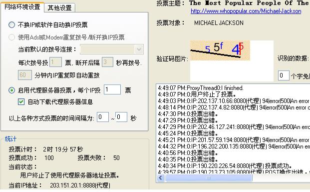The height and width of the screenshot is (192, 310).
Task: Click the 统计 group heading
Action: [x=10, y=139]
